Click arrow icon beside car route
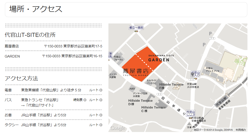The width and height of the screenshot is (252, 135). coord(101,115)
